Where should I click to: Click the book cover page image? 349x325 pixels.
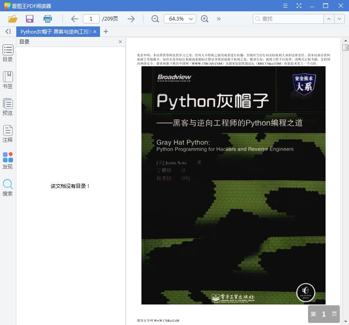pos(234,185)
